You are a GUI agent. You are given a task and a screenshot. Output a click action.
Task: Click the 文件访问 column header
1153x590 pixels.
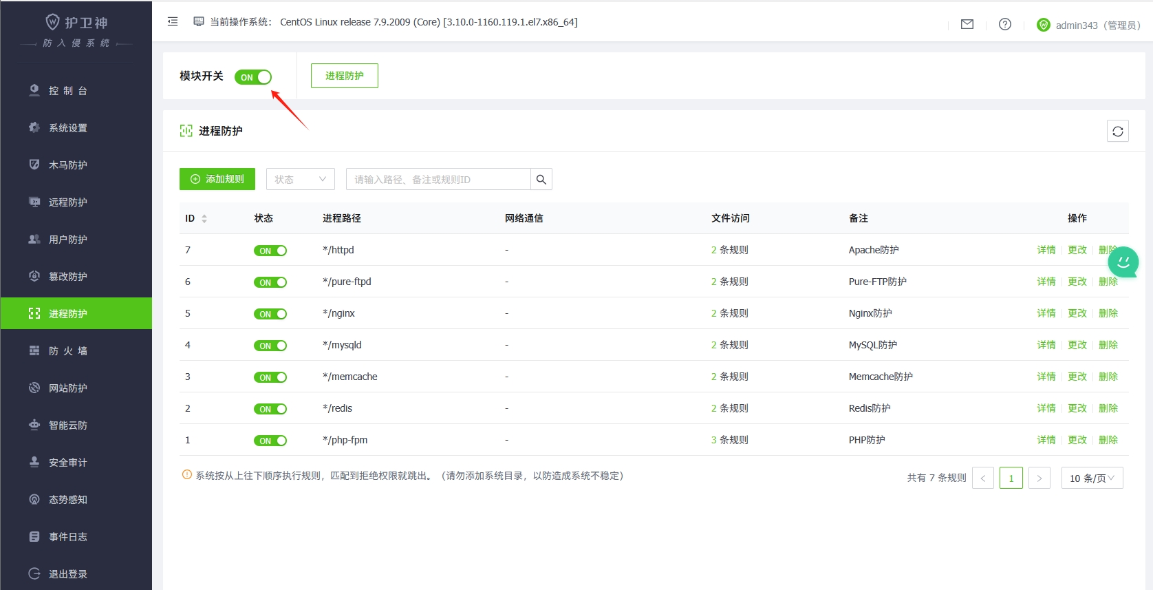click(x=731, y=218)
